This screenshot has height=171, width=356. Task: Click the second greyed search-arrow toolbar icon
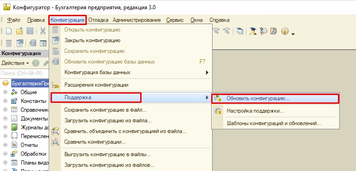tap(227, 31)
